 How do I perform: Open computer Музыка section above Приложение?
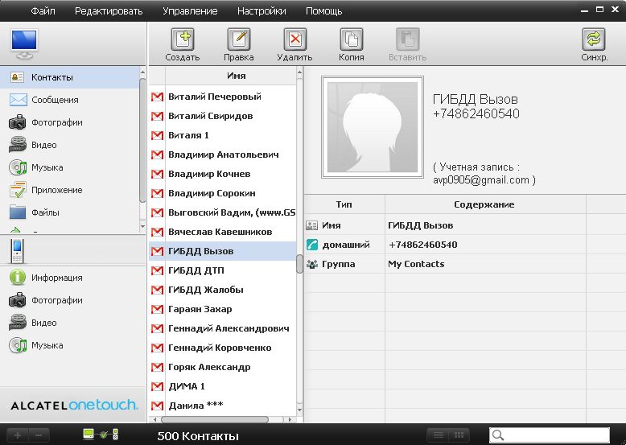[x=69, y=167]
